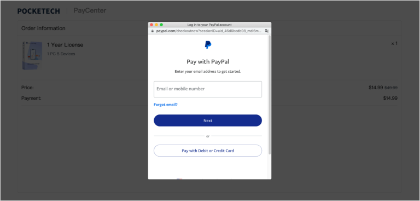The image size is (420, 201).
Task: Click the PayPal popup vertical scrollbar
Action: [x=270, y=94]
